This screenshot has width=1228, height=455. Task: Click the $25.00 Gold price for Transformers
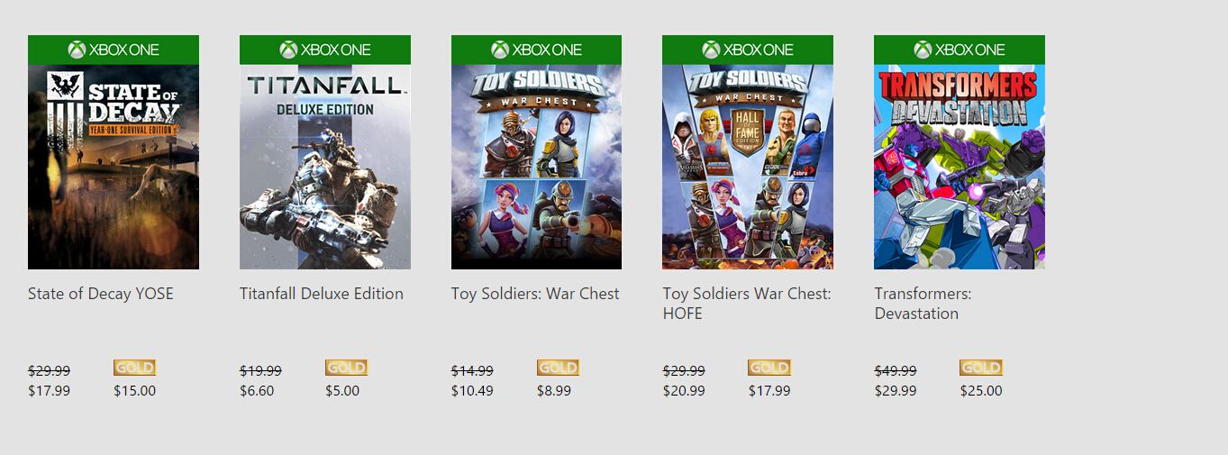tap(980, 391)
